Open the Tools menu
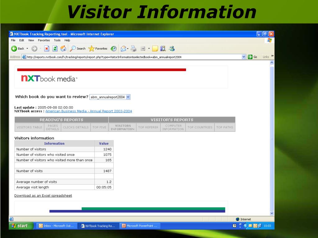 [x=57, y=40]
